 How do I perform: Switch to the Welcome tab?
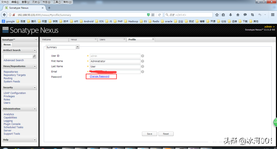pyautogui.click(x=54, y=39)
